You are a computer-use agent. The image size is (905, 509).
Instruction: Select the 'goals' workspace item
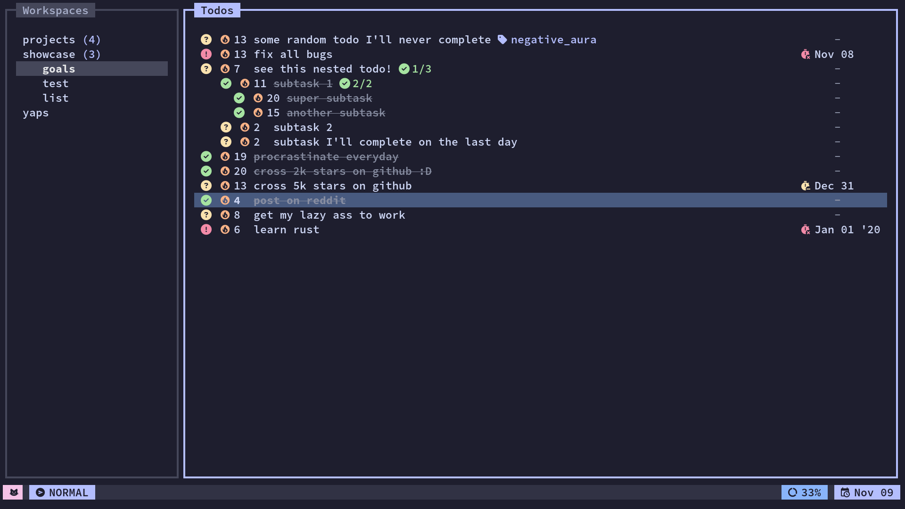pyautogui.click(x=58, y=68)
